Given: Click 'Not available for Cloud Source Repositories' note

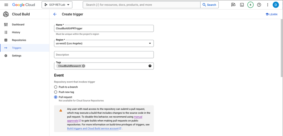Looking at the screenshot, I should (81, 100).
